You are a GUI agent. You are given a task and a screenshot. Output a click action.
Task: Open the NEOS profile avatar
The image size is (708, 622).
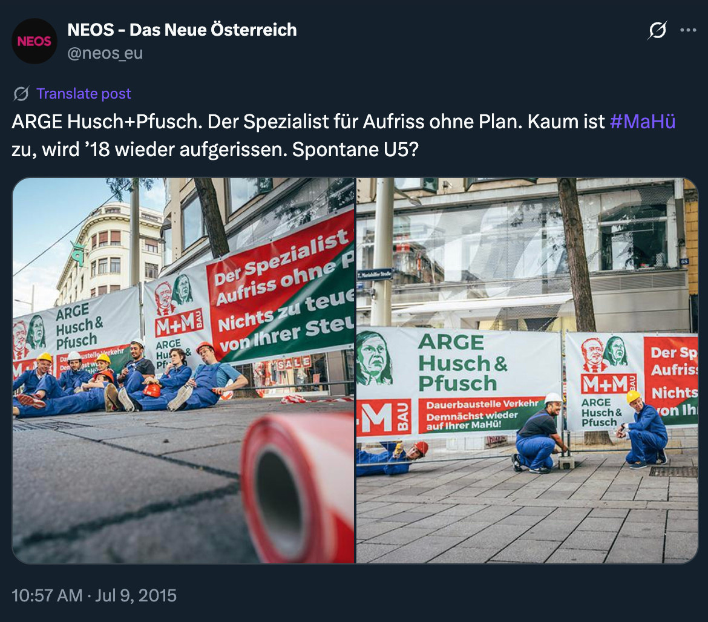coord(34,41)
